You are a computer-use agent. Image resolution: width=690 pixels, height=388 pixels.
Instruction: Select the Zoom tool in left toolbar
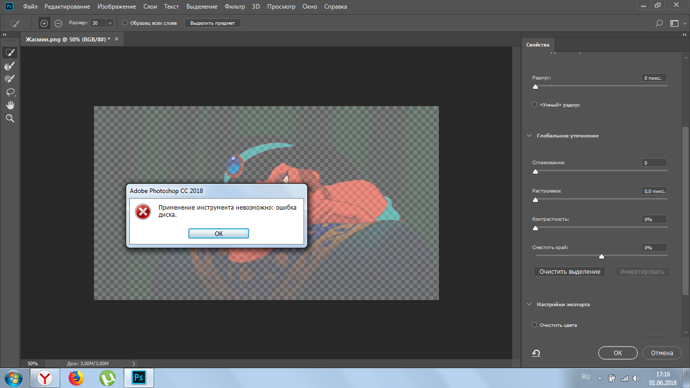[10, 118]
